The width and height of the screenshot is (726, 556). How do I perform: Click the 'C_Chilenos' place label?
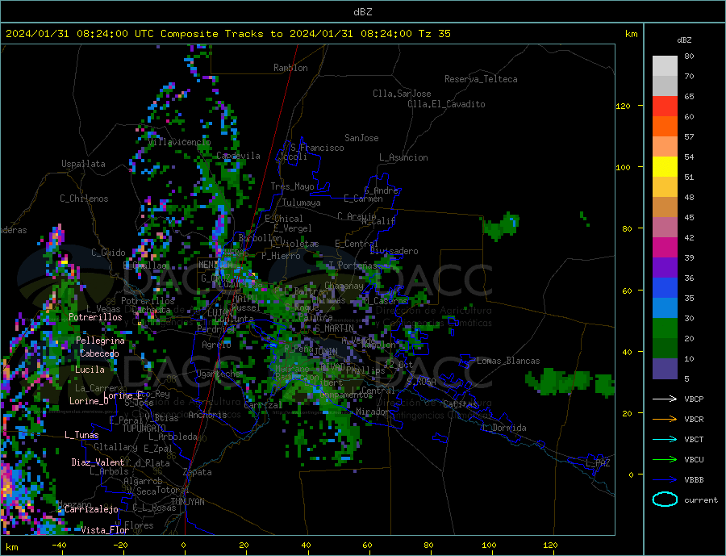tap(84, 199)
